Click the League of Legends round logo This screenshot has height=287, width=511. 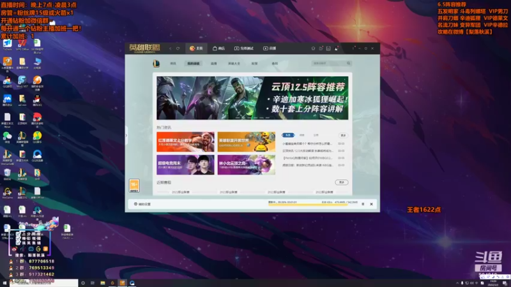(156, 63)
